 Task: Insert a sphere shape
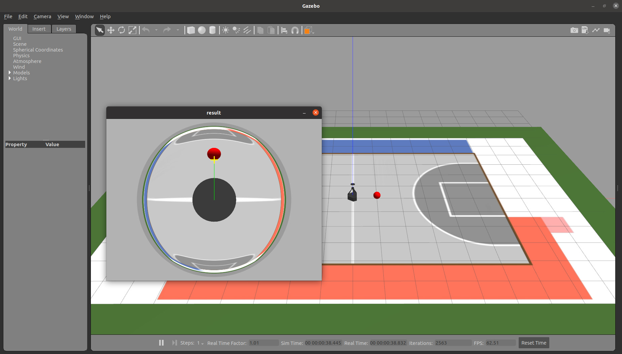202,30
